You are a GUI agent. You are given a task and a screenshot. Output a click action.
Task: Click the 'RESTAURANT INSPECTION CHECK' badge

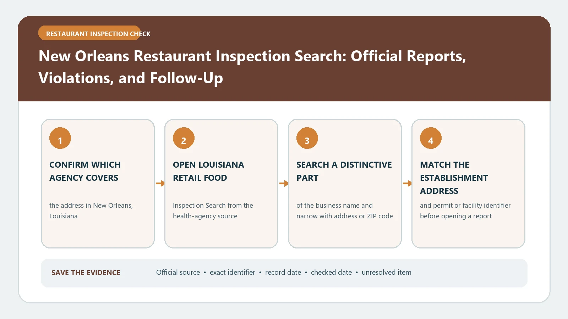(x=89, y=33)
